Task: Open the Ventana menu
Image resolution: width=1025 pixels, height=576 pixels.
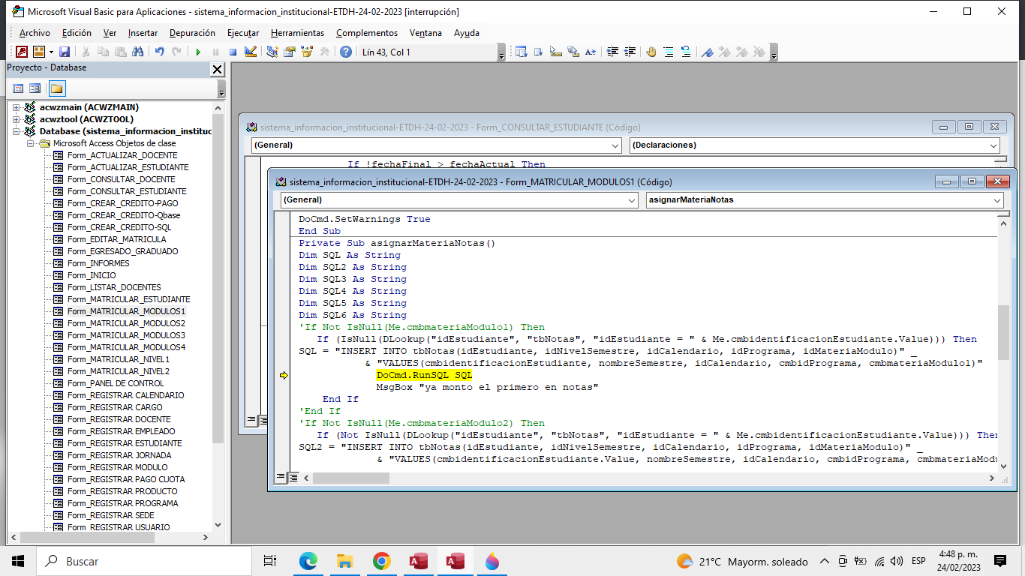Action: coord(425,33)
